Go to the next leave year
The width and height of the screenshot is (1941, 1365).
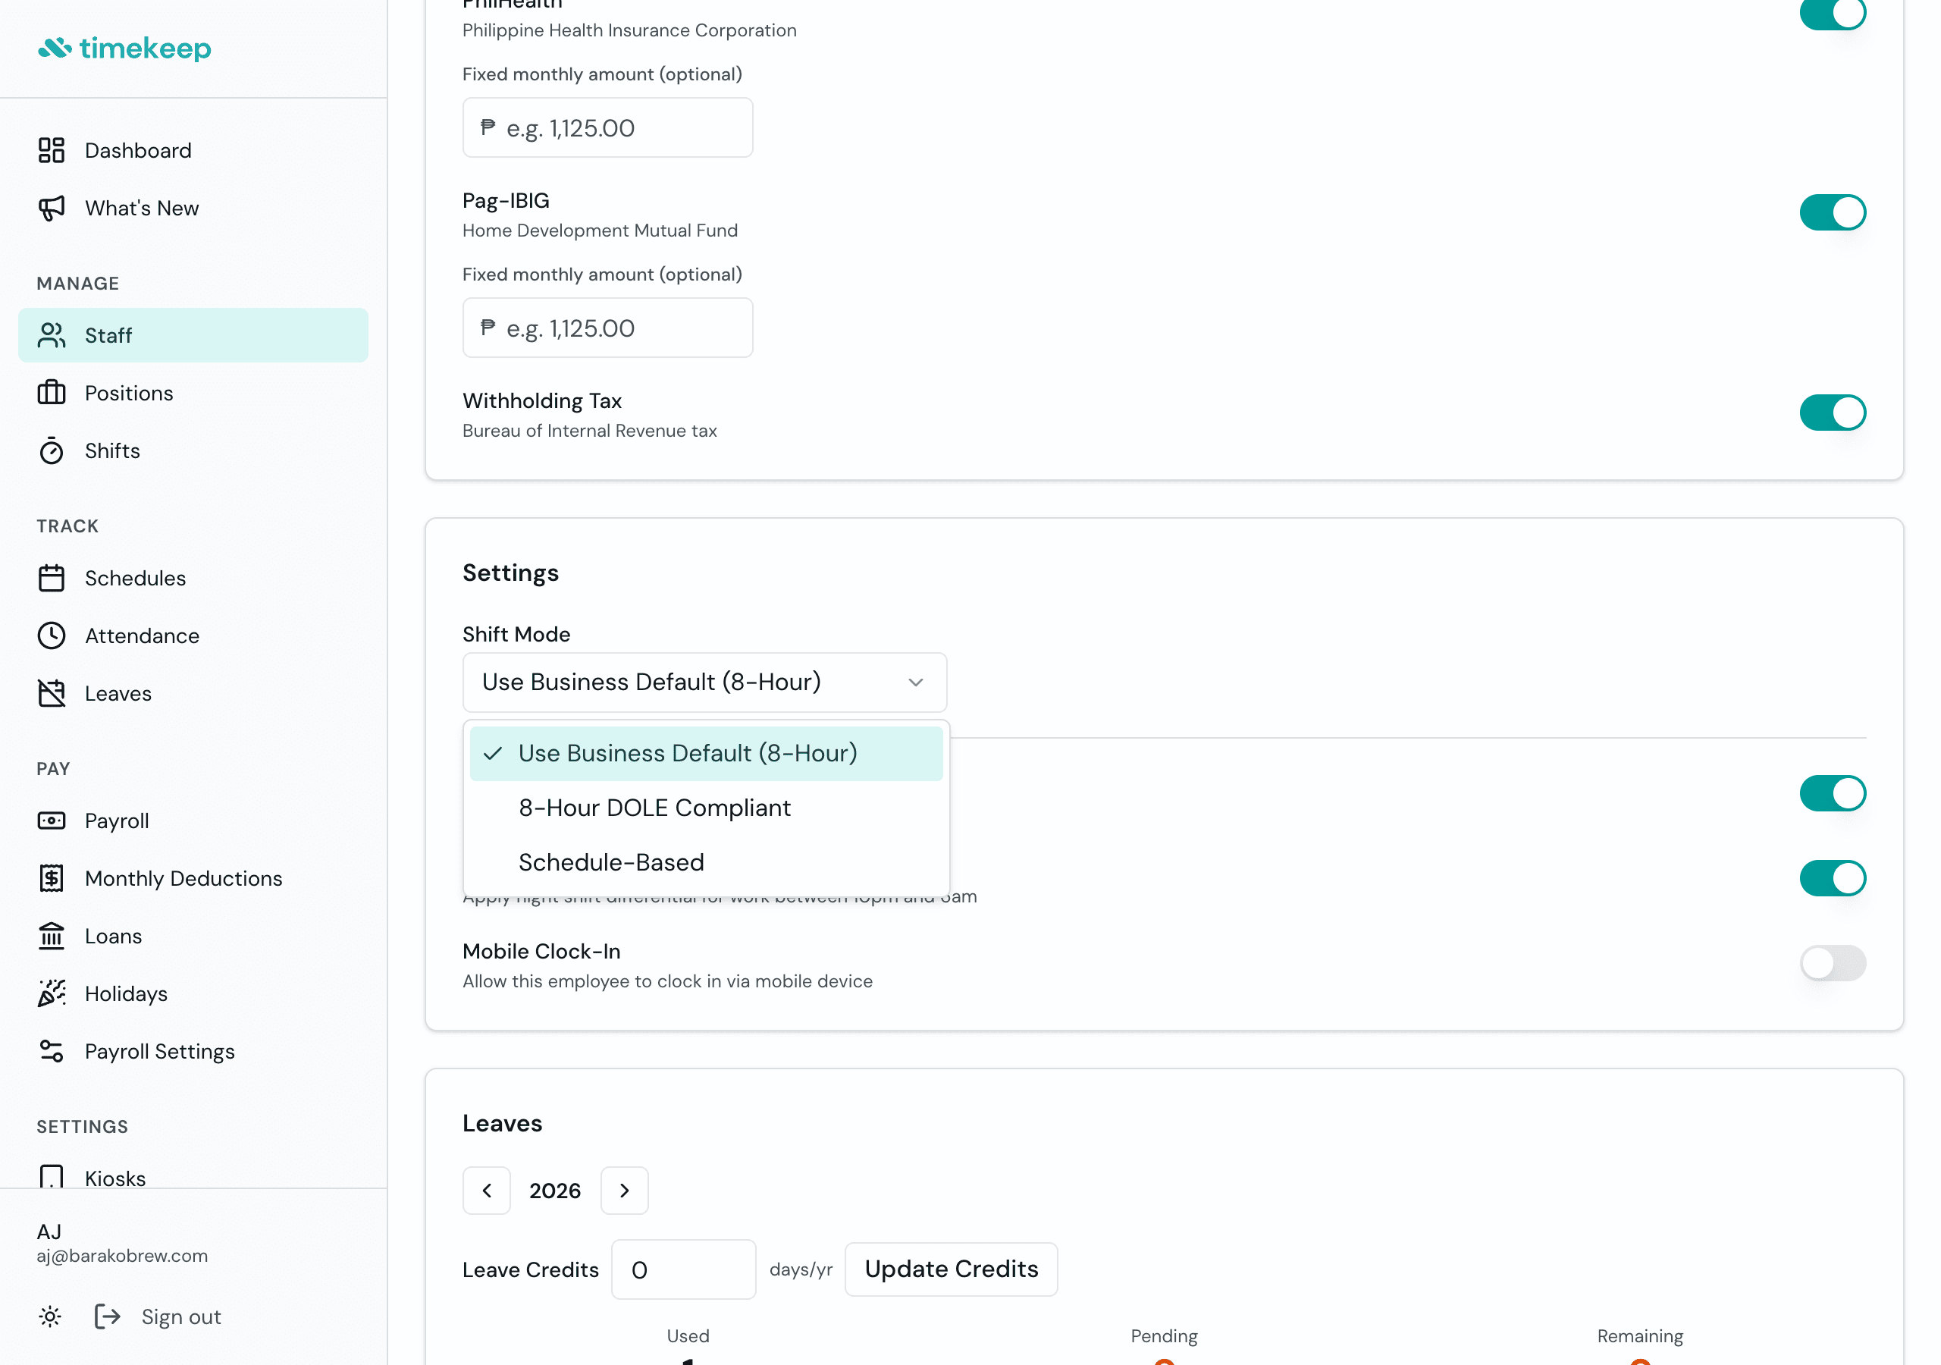[x=624, y=1191]
